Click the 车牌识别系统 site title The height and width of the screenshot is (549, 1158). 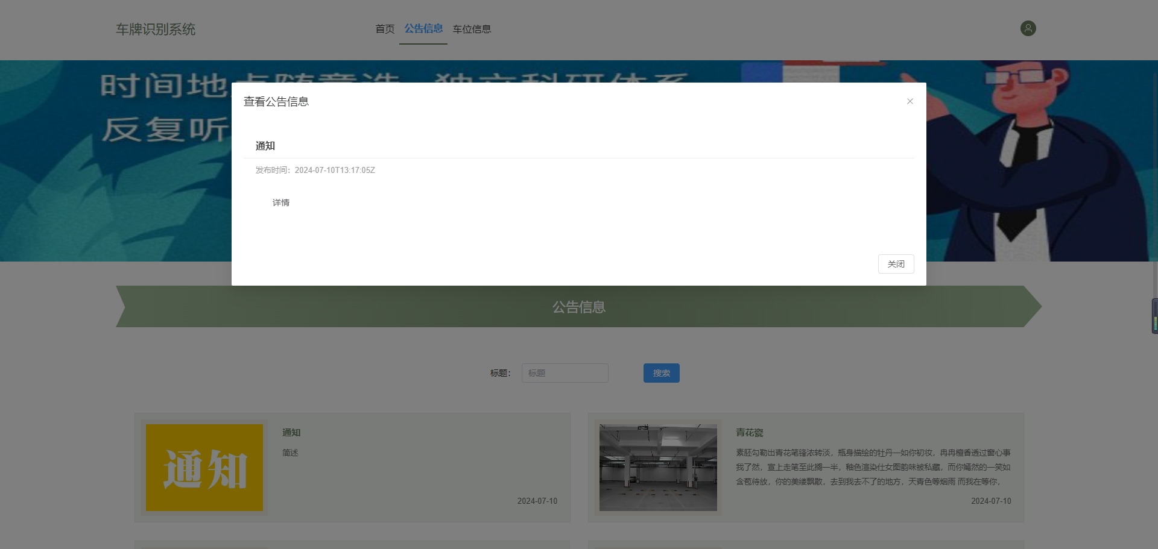(155, 29)
